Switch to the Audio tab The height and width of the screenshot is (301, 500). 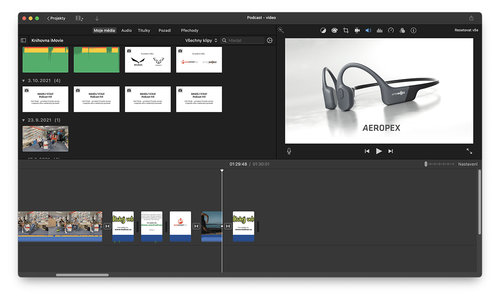point(127,30)
